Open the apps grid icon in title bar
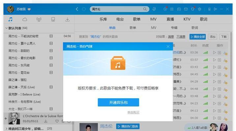Screen dimensions: 236x131 pyautogui.click(x=172, y=9)
